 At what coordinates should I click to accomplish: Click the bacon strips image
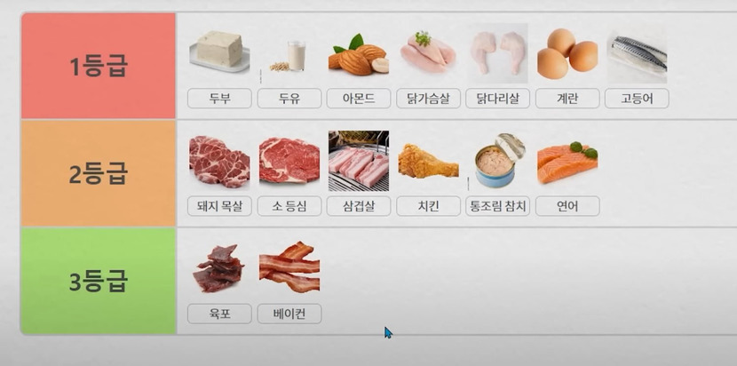coord(289,267)
